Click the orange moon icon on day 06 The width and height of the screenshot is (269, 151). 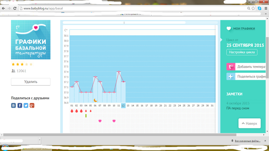click(x=95, y=100)
